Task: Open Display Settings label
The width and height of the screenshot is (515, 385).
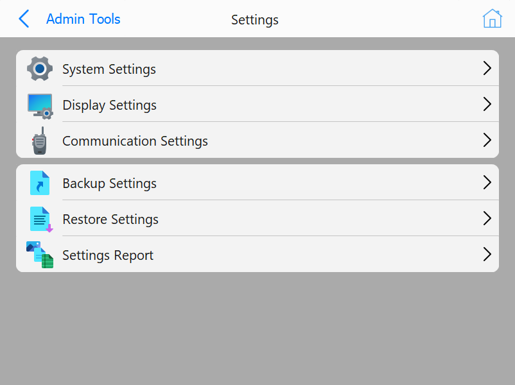Action: pyautogui.click(x=109, y=105)
